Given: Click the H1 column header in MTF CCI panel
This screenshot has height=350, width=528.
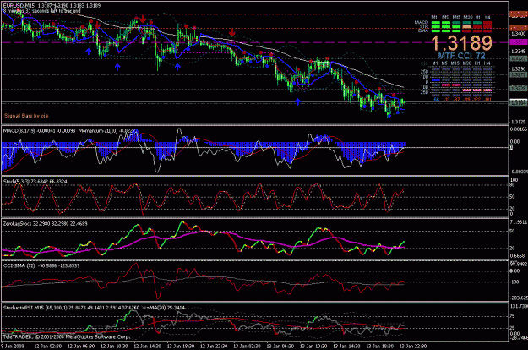Looking at the screenshot, I should [x=477, y=63].
